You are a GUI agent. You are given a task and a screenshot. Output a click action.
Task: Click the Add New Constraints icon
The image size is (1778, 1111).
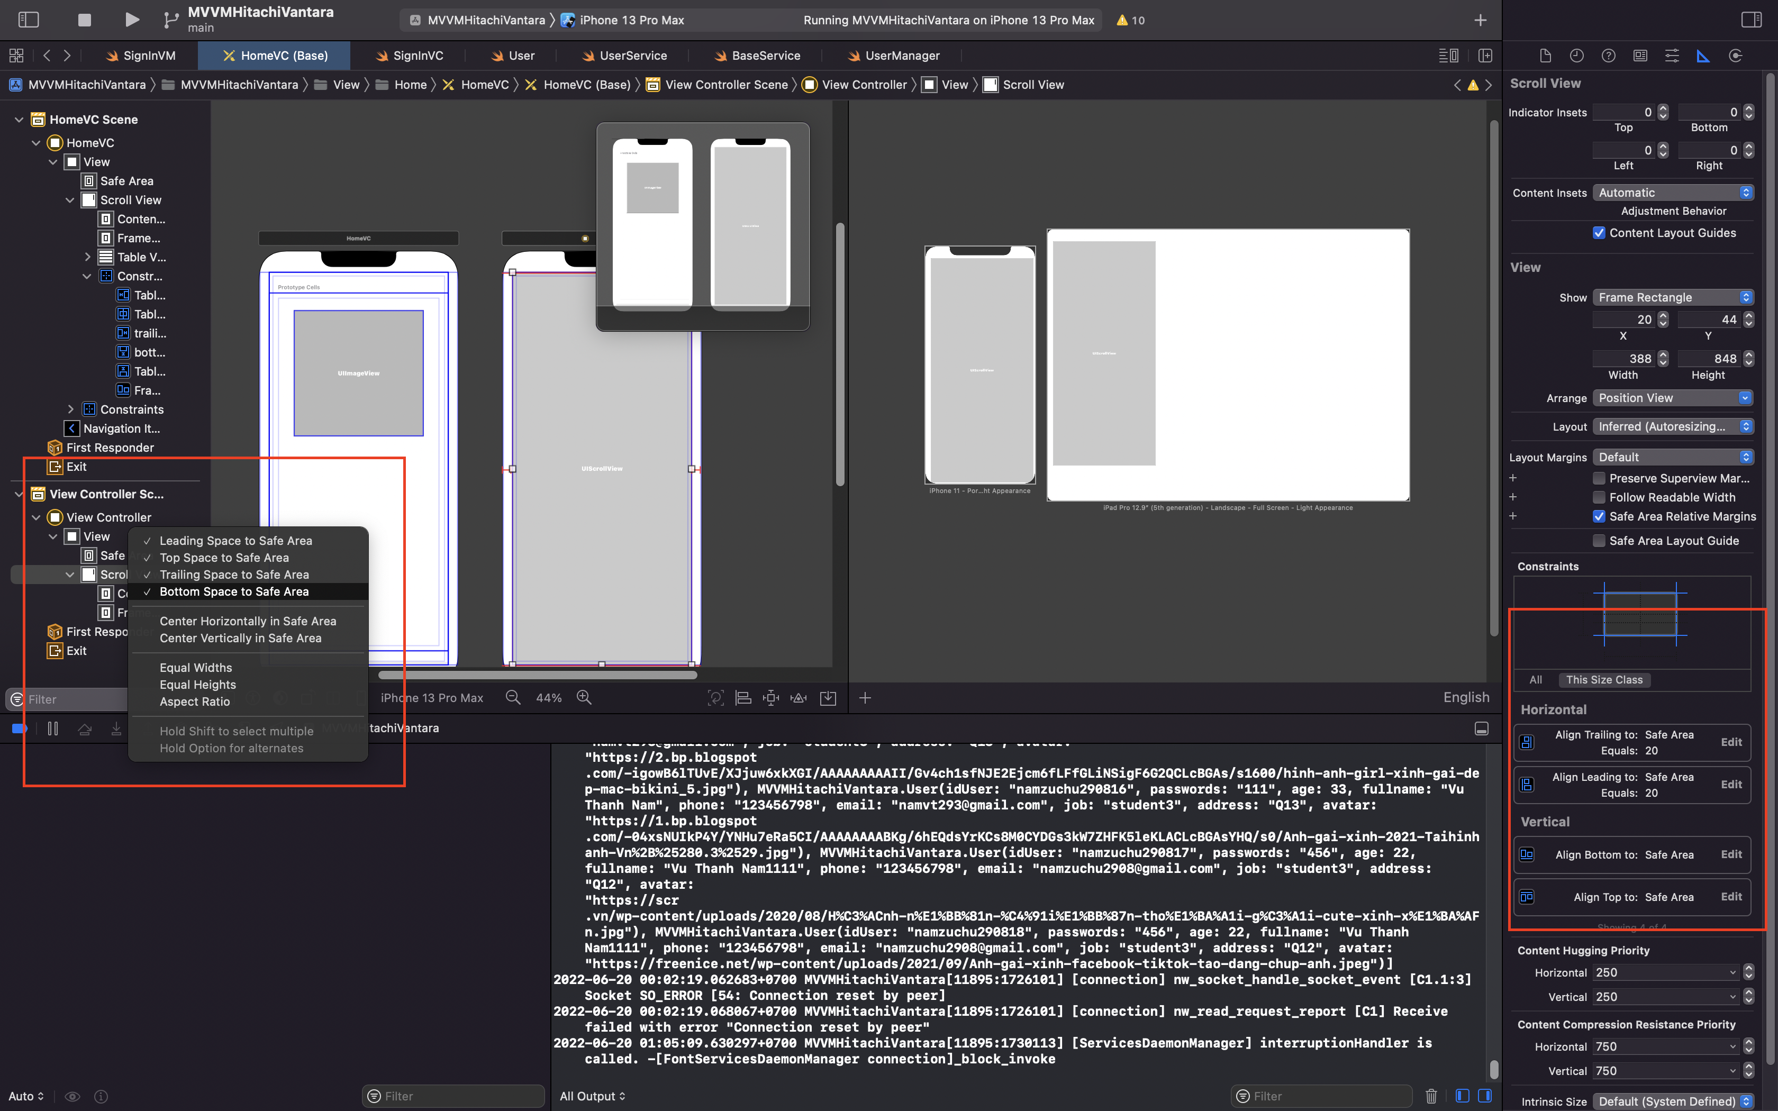(x=770, y=698)
